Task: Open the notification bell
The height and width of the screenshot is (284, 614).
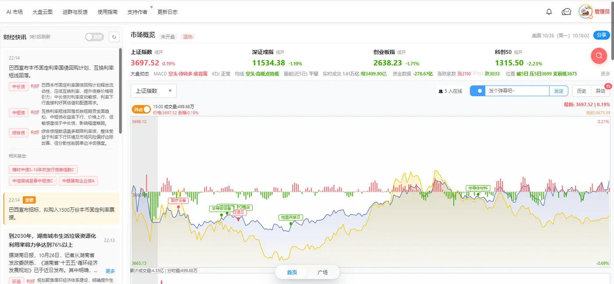Action: (549, 12)
